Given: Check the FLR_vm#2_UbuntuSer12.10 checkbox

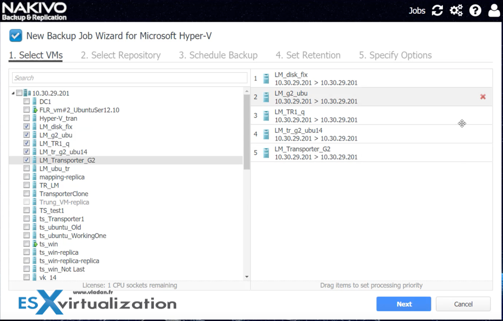Looking at the screenshot, I should pos(27,109).
